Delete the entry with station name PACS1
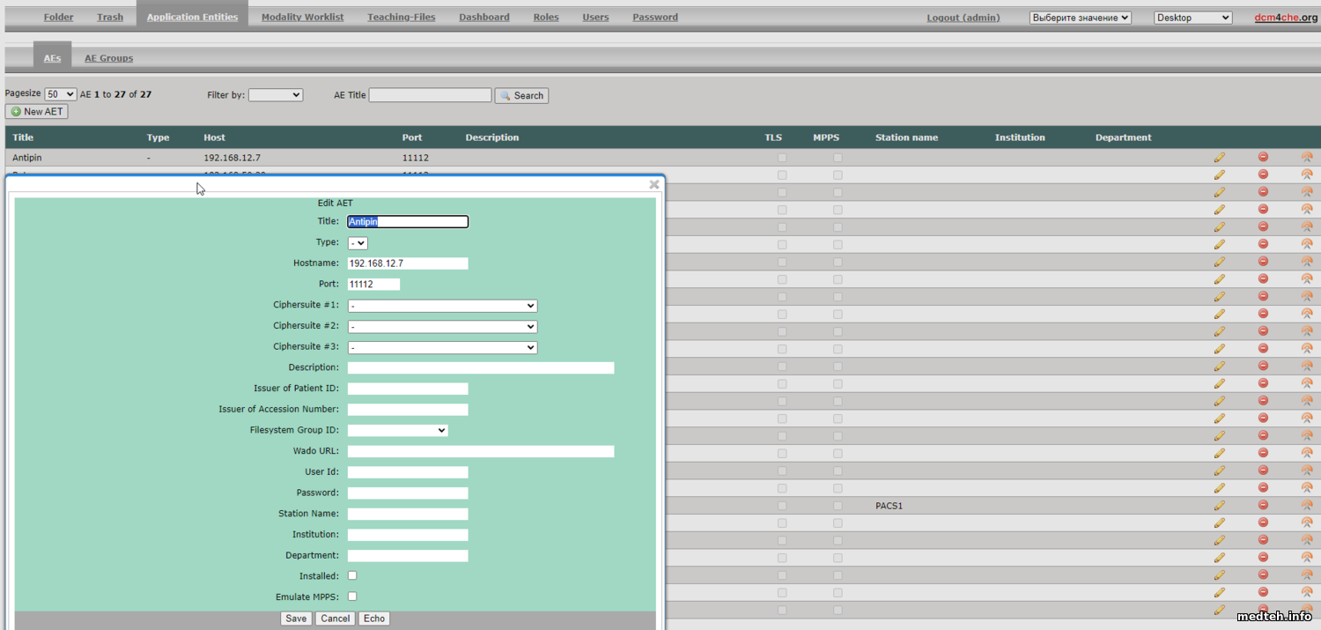Viewport: 1321px width, 630px height. pyautogui.click(x=1263, y=506)
